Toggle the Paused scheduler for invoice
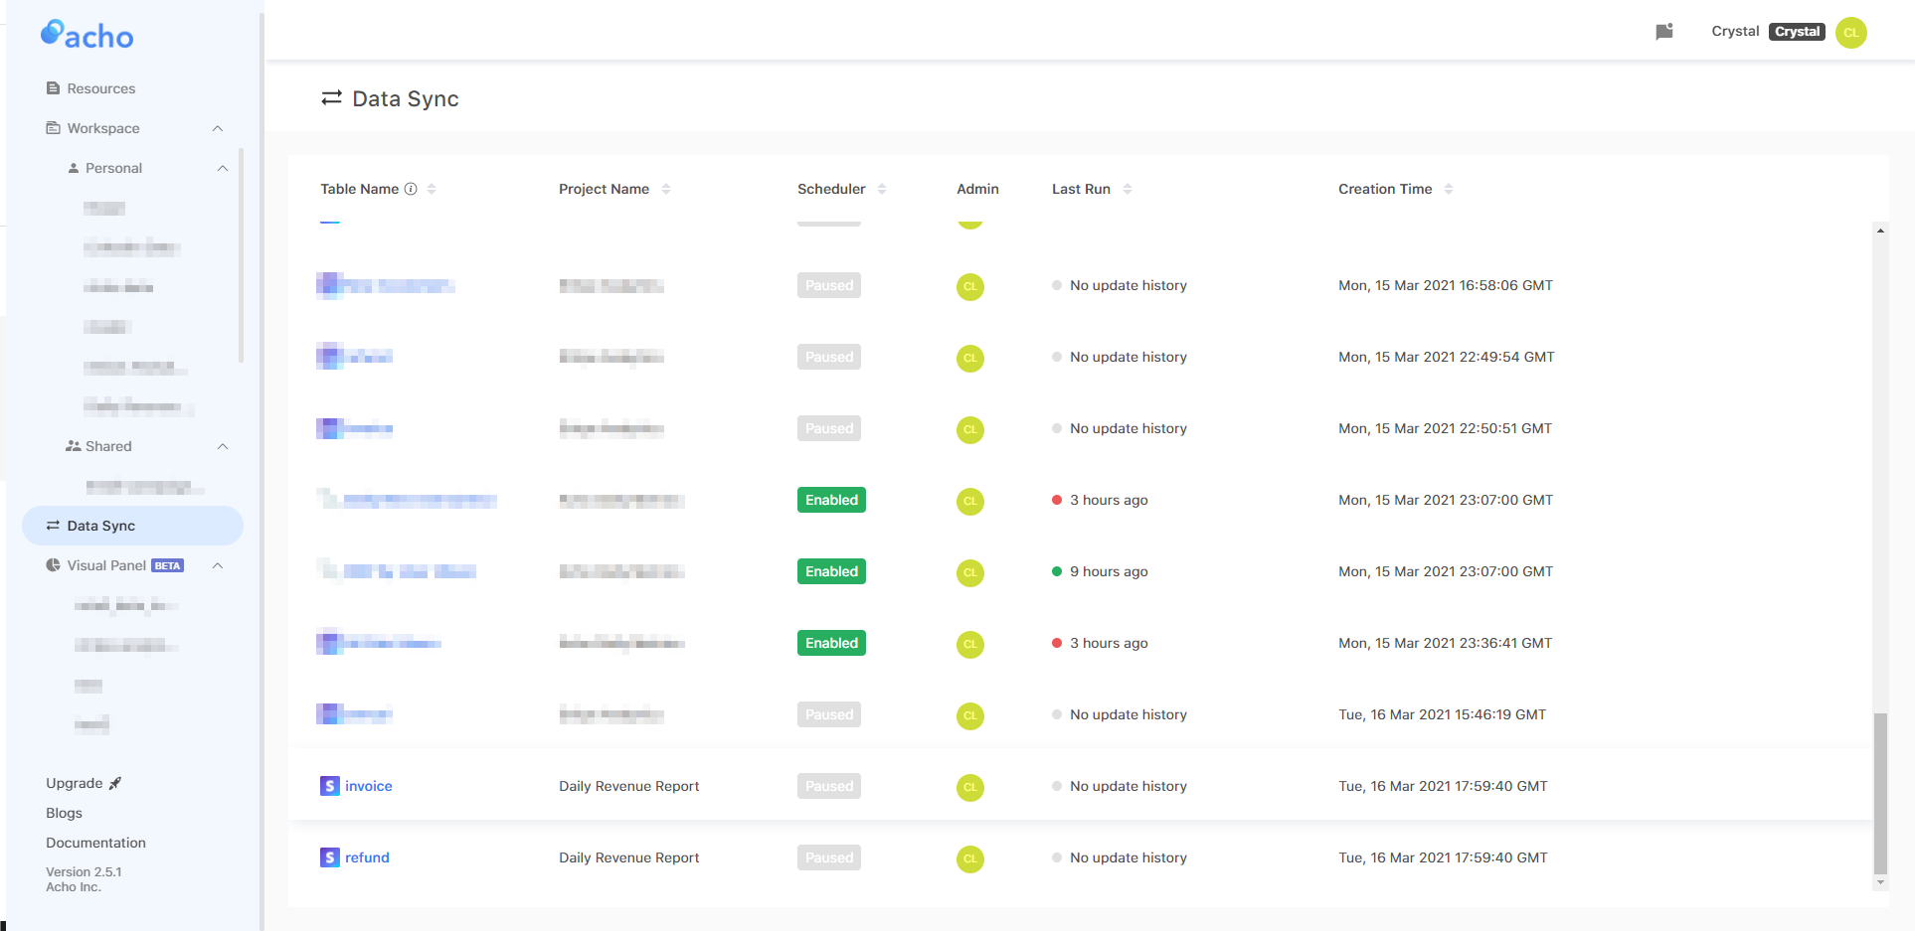 (829, 786)
